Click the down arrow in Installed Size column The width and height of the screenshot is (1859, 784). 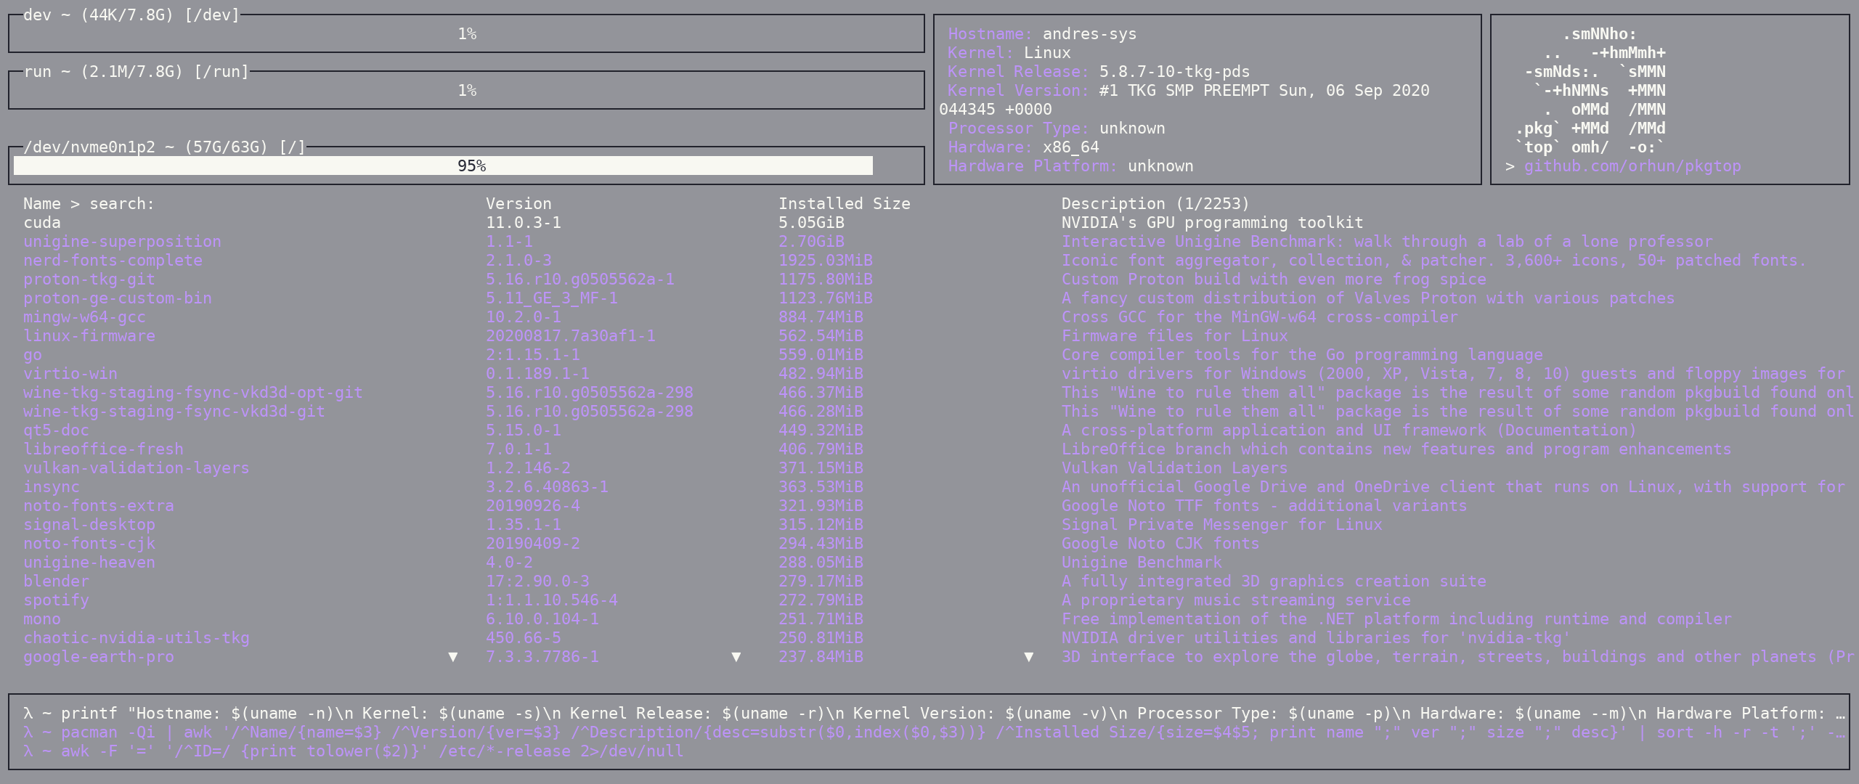tap(1028, 657)
